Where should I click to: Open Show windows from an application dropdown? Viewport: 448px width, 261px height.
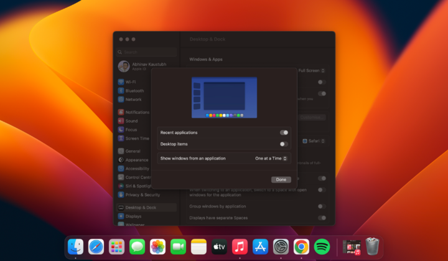tap(271, 158)
